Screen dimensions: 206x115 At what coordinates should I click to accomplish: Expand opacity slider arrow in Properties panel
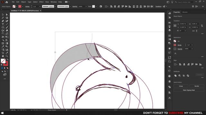pyautogui.click(x=192, y=49)
